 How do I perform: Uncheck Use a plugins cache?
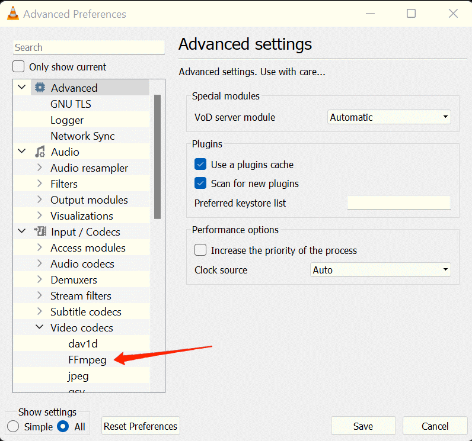coord(200,165)
